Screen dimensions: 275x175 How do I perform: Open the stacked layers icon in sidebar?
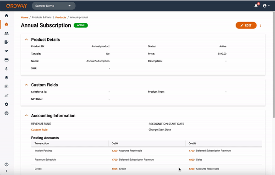[6, 78]
